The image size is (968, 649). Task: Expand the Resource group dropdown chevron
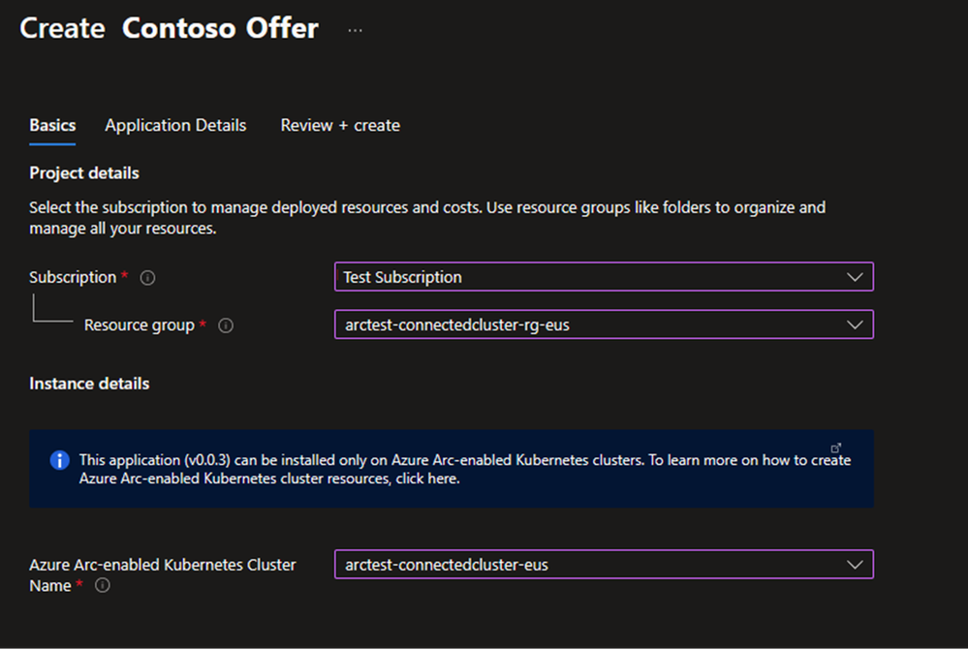(x=854, y=325)
